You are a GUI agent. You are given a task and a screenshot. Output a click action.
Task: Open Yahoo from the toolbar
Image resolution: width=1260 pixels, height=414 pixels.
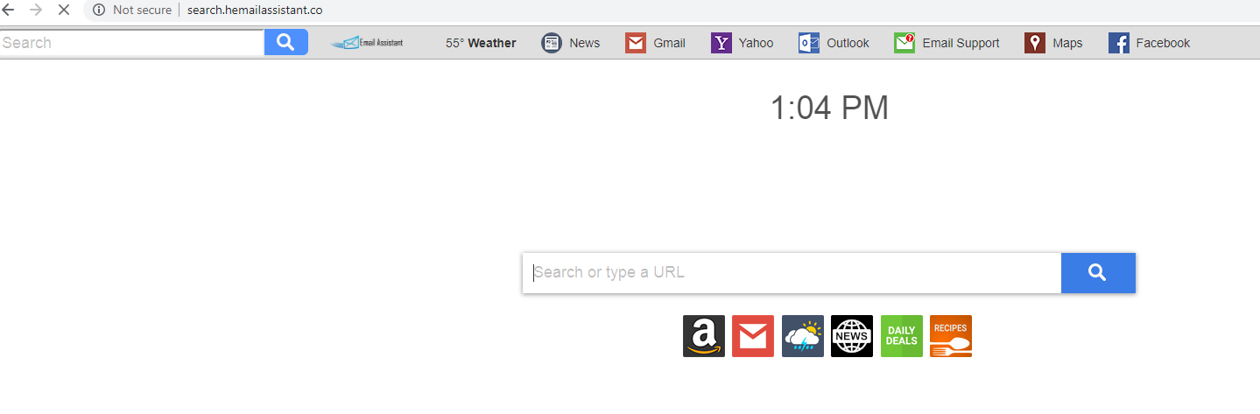743,43
